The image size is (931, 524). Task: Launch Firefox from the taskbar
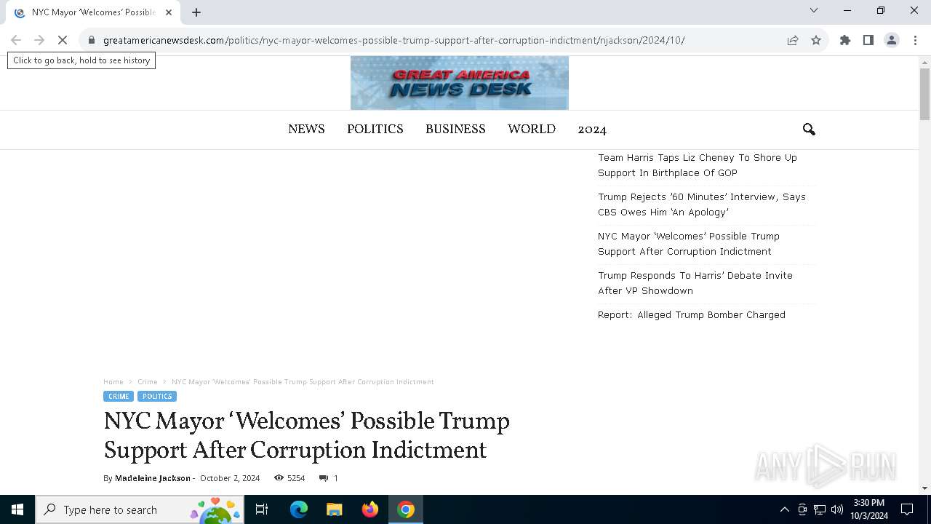370,509
